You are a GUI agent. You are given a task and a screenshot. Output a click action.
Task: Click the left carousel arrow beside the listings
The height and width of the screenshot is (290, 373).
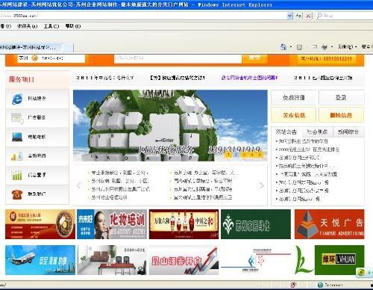click(79, 185)
